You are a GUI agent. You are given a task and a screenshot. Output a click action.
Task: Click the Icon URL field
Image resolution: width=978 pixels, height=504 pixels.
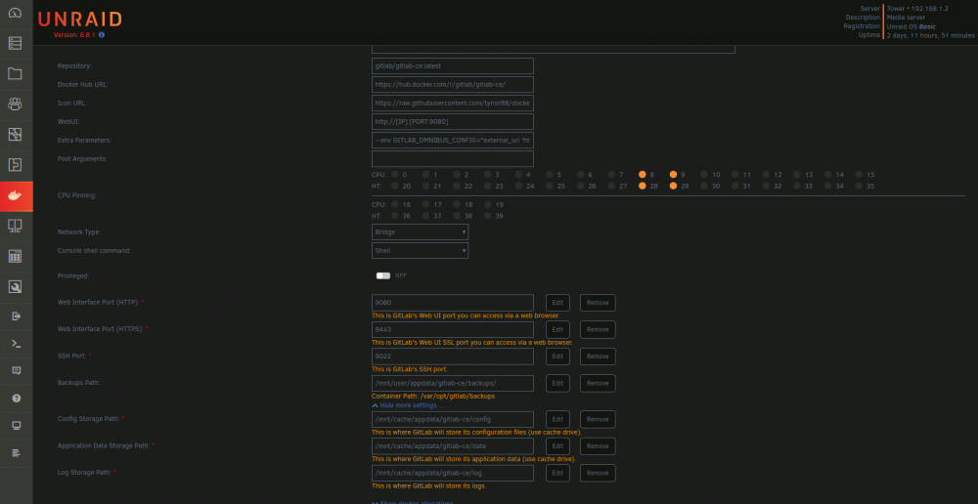(x=453, y=103)
